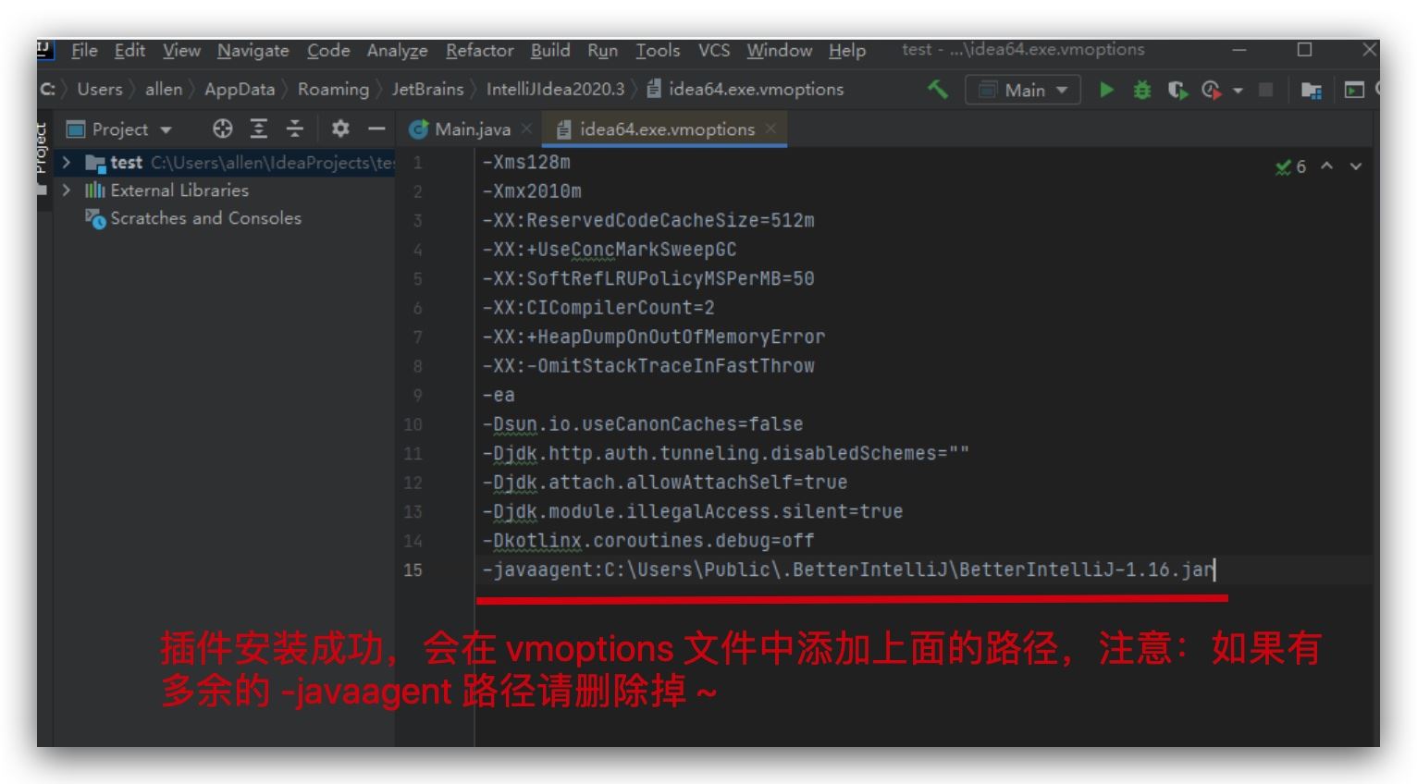Click the green Run button
The height and width of the screenshot is (784, 1417).
coord(1105,90)
